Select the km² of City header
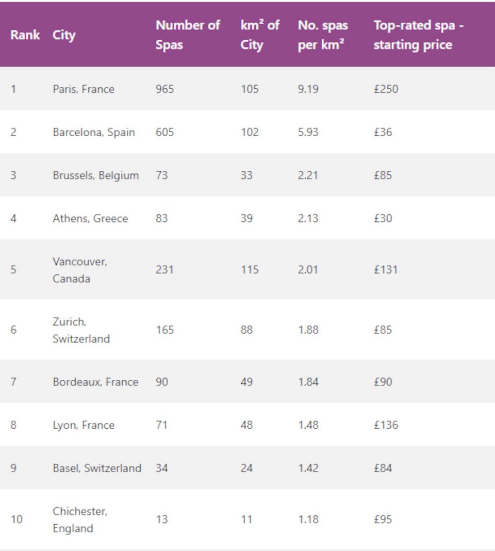The image size is (495, 551). [x=259, y=35]
